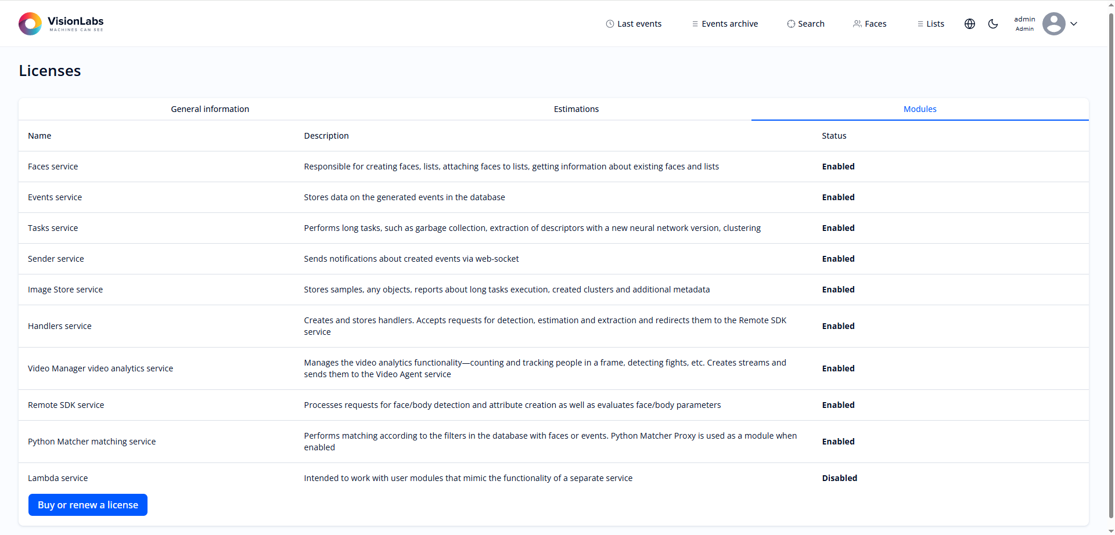Open the Estimations tab

click(576, 109)
